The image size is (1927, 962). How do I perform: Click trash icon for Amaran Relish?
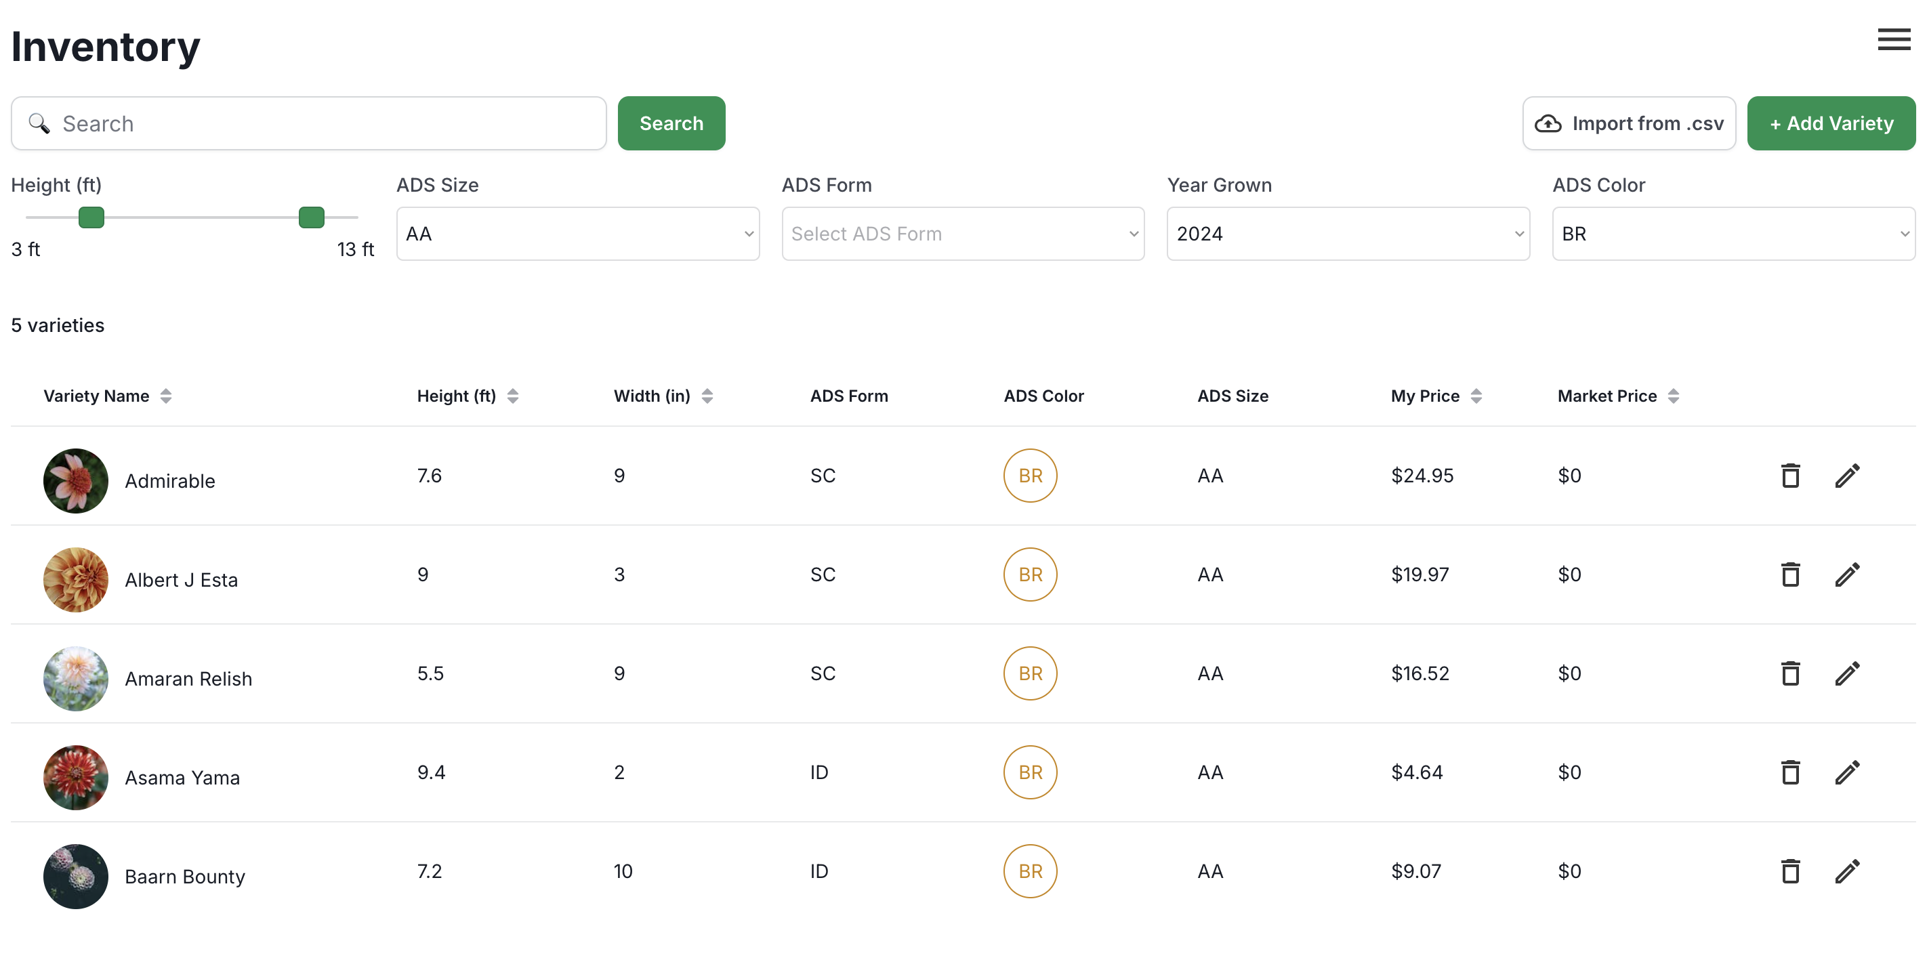[1790, 673]
